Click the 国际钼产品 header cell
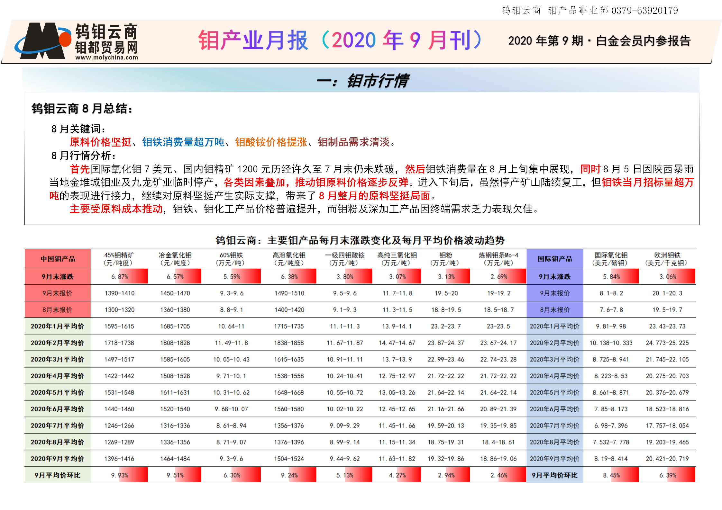 (x=555, y=259)
